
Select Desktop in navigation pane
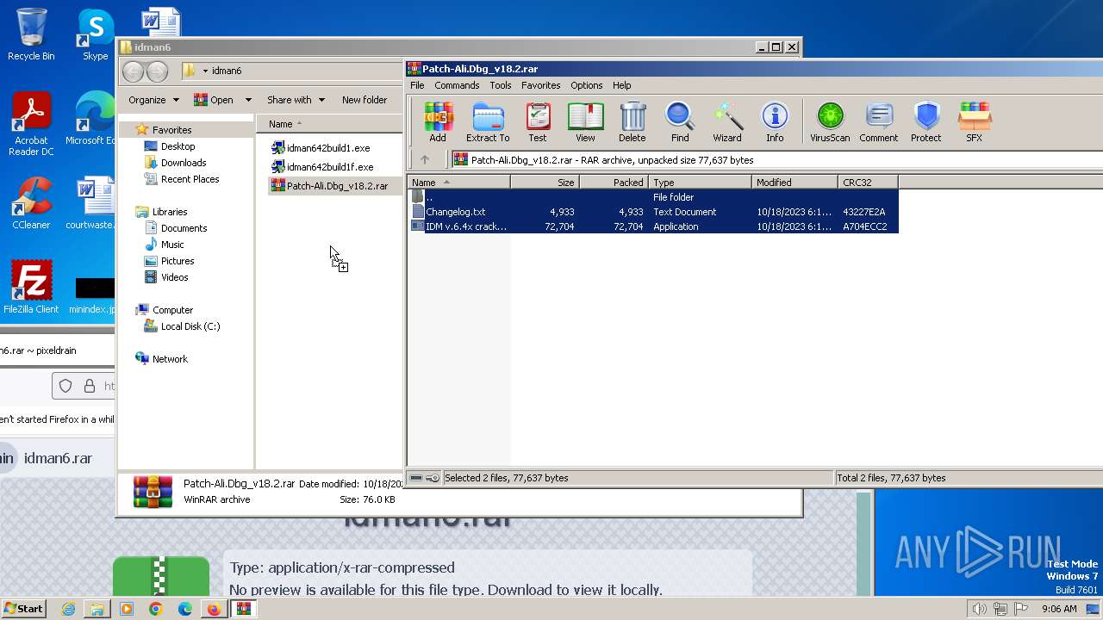[178, 146]
